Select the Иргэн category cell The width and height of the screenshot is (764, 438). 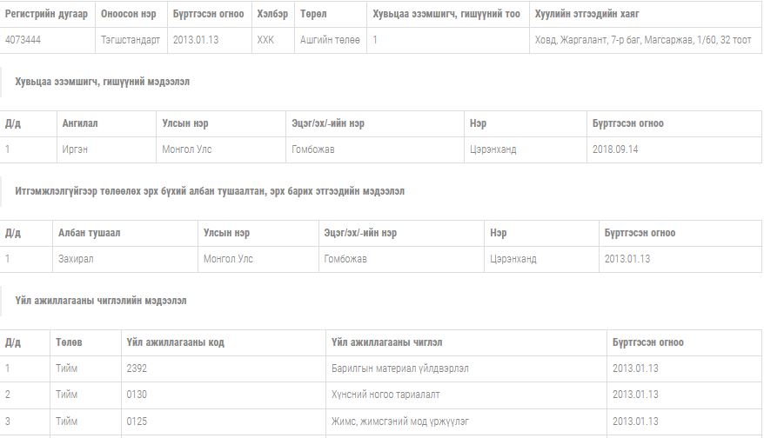click(x=75, y=149)
